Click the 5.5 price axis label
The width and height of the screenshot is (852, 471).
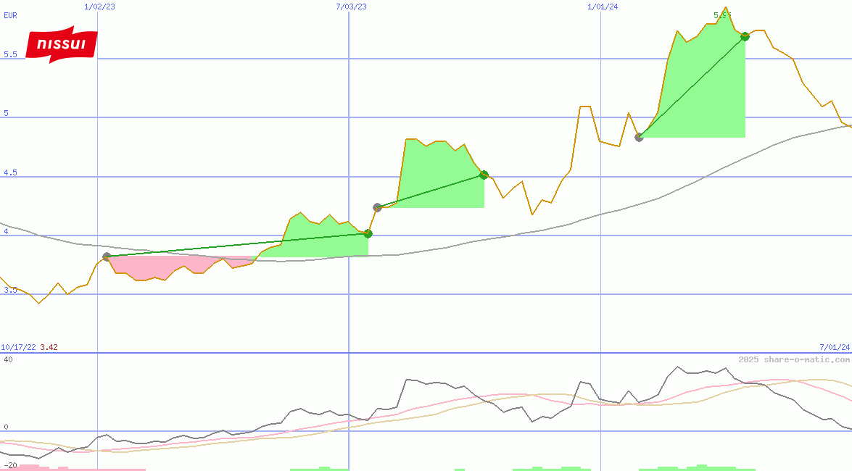[x=10, y=54]
